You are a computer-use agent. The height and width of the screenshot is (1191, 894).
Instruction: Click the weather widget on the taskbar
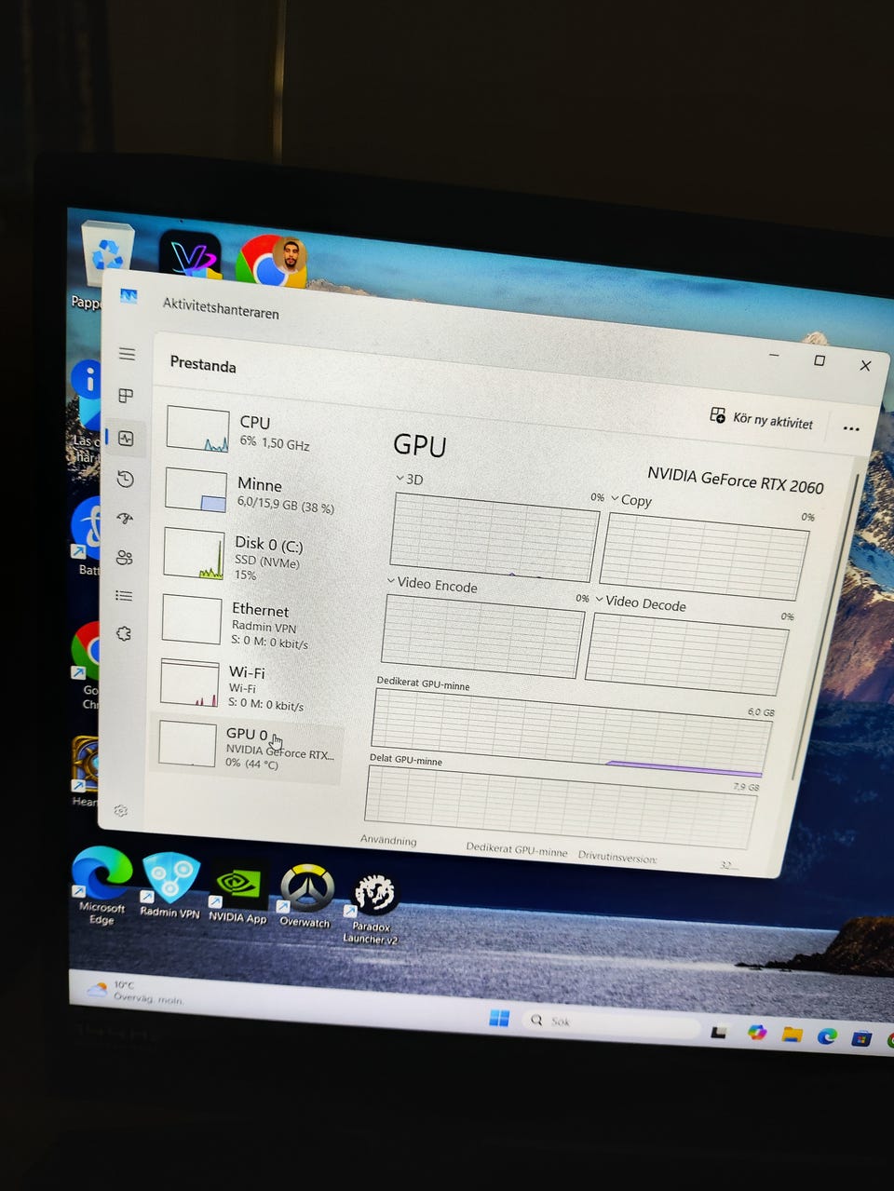[135, 992]
